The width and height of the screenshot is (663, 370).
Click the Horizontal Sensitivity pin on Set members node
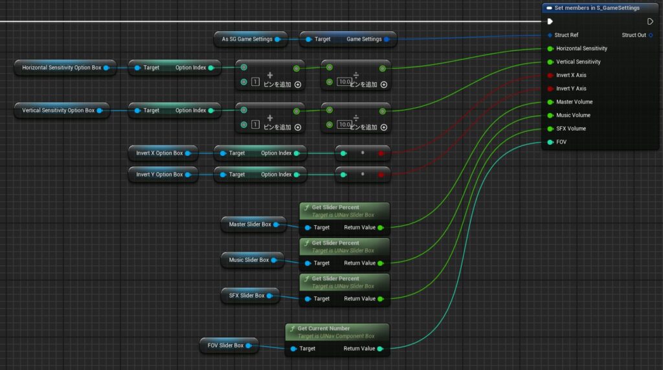point(550,49)
